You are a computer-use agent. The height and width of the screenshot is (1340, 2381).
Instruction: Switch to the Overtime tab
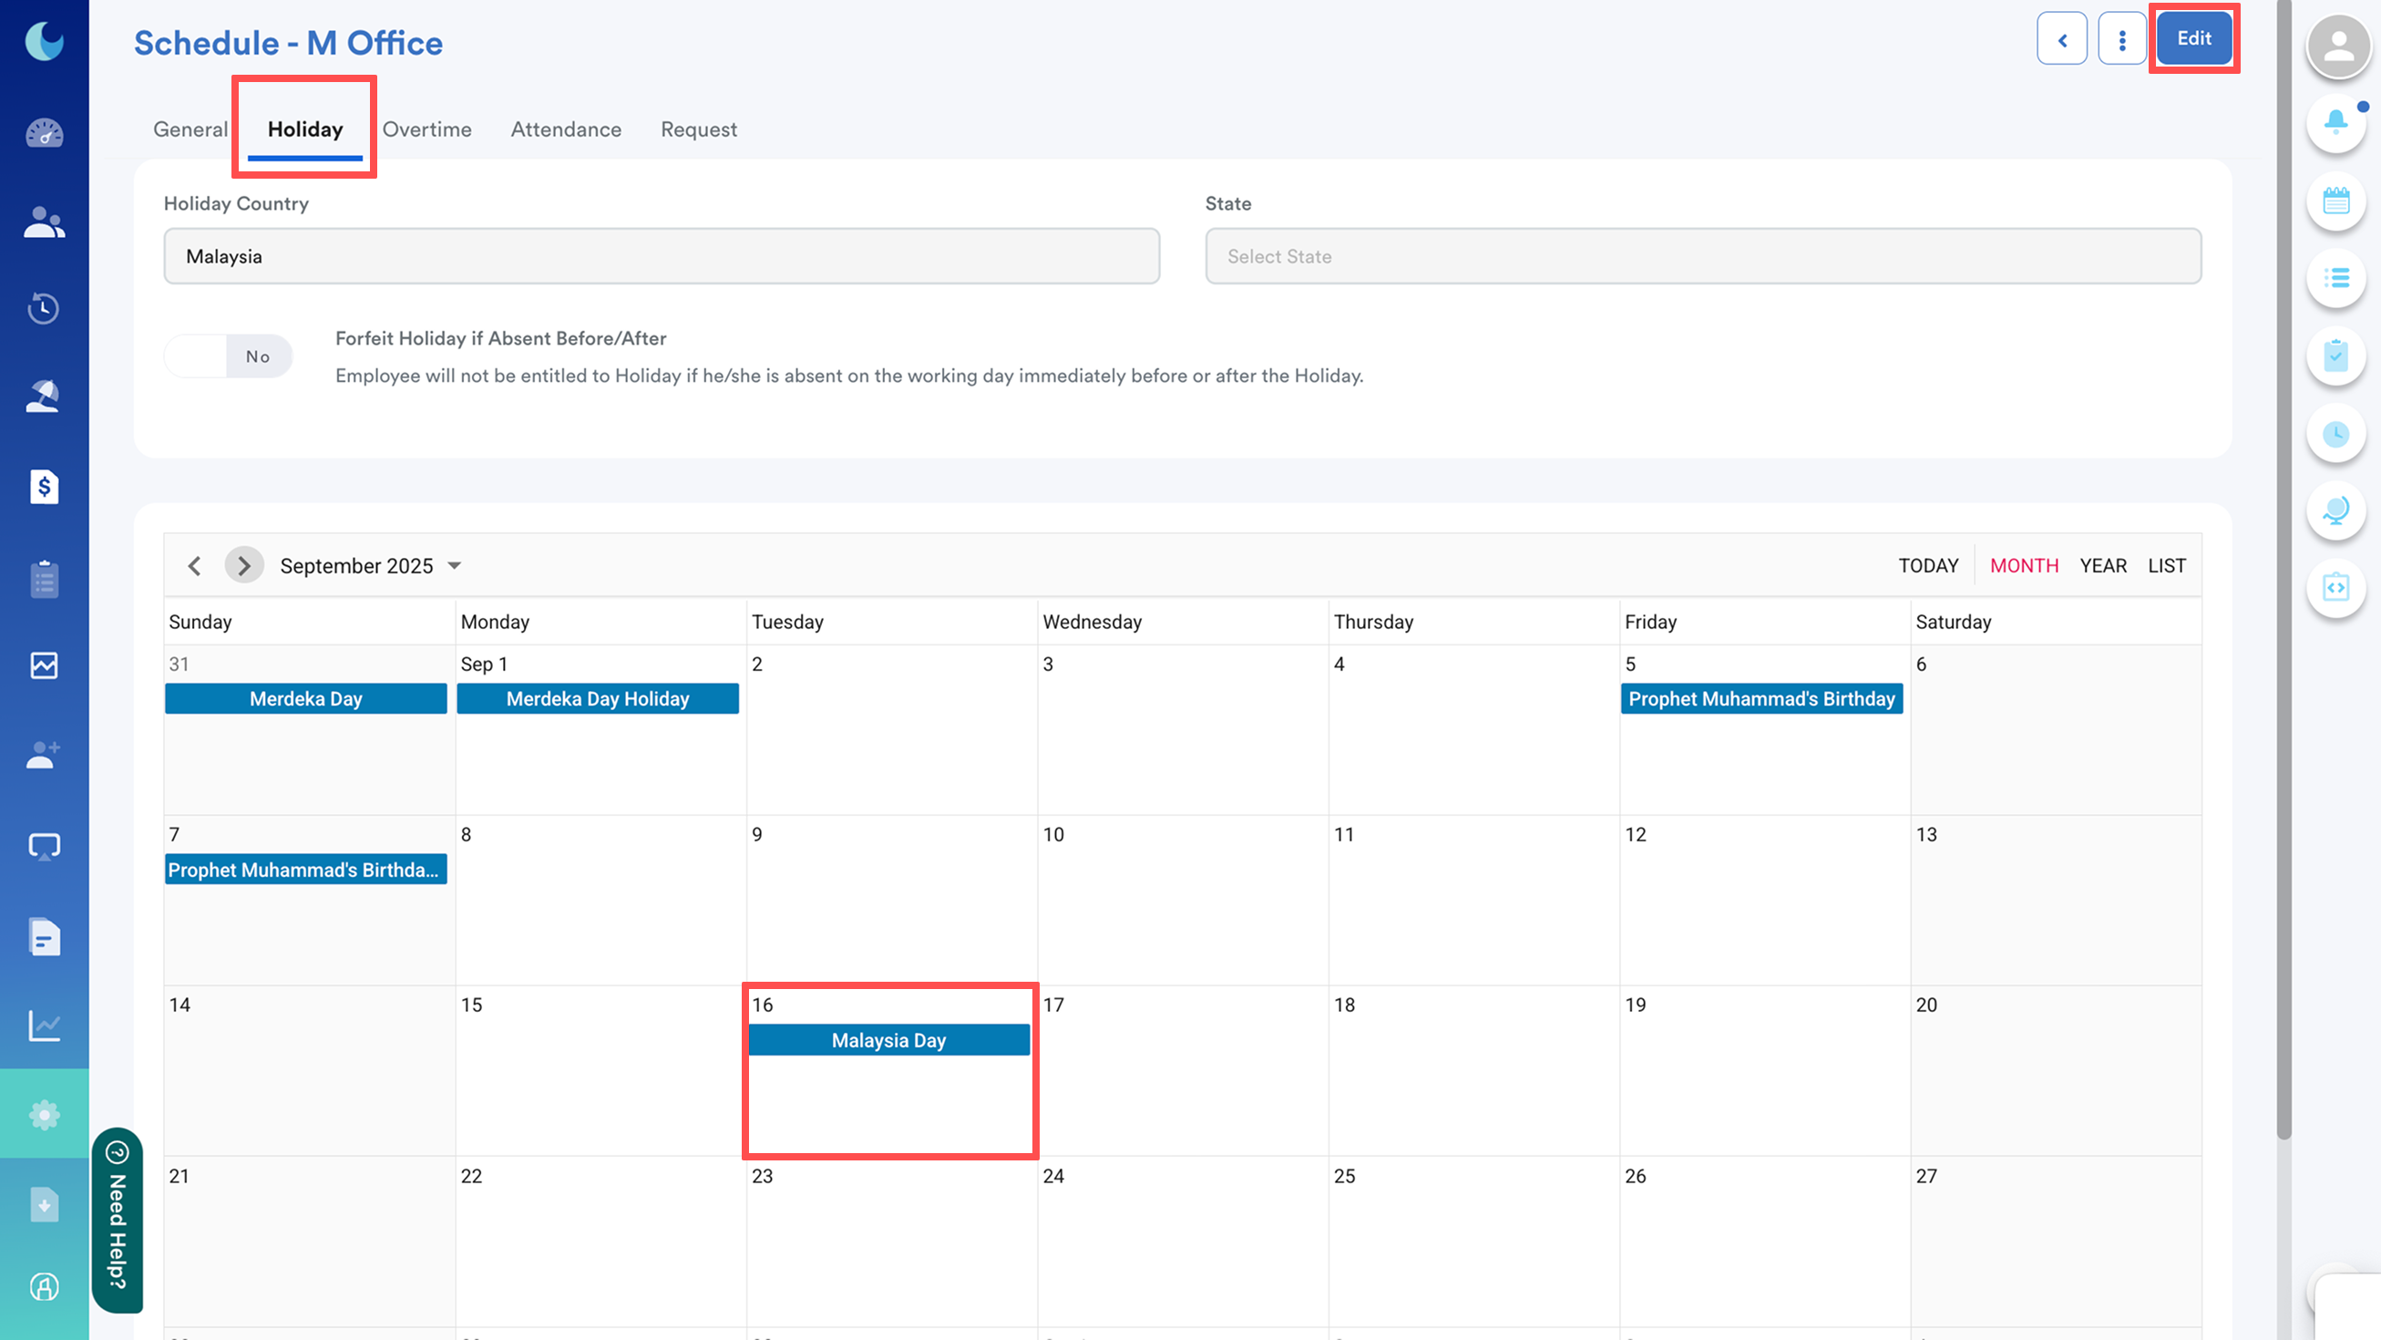point(426,129)
